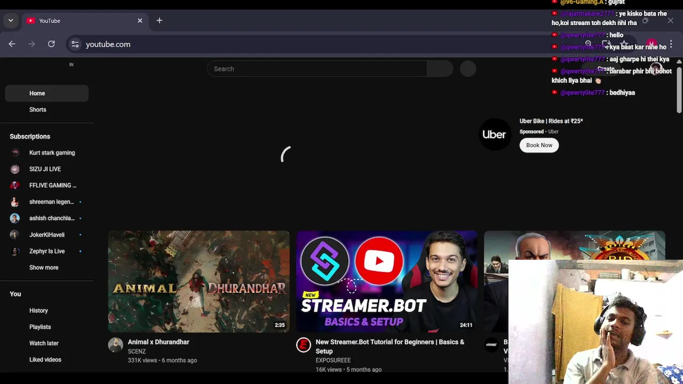Click the browser forward arrow
683x384 pixels.
tap(31, 44)
